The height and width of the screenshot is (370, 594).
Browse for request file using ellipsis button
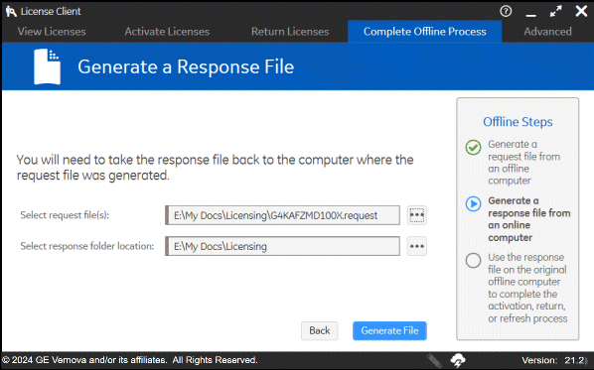click(x=417, y=215)
